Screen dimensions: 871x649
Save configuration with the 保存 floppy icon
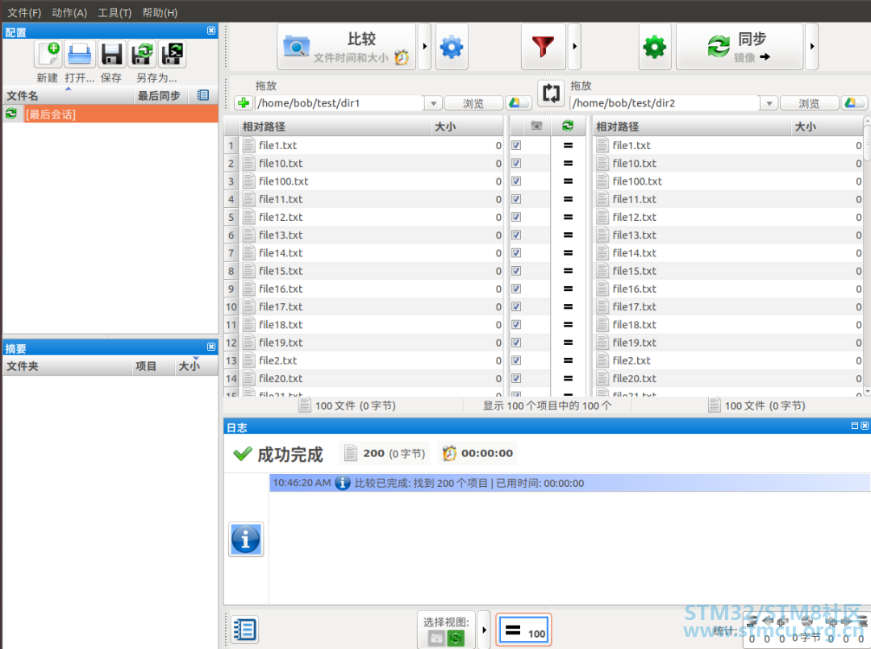tap(111, 54)
